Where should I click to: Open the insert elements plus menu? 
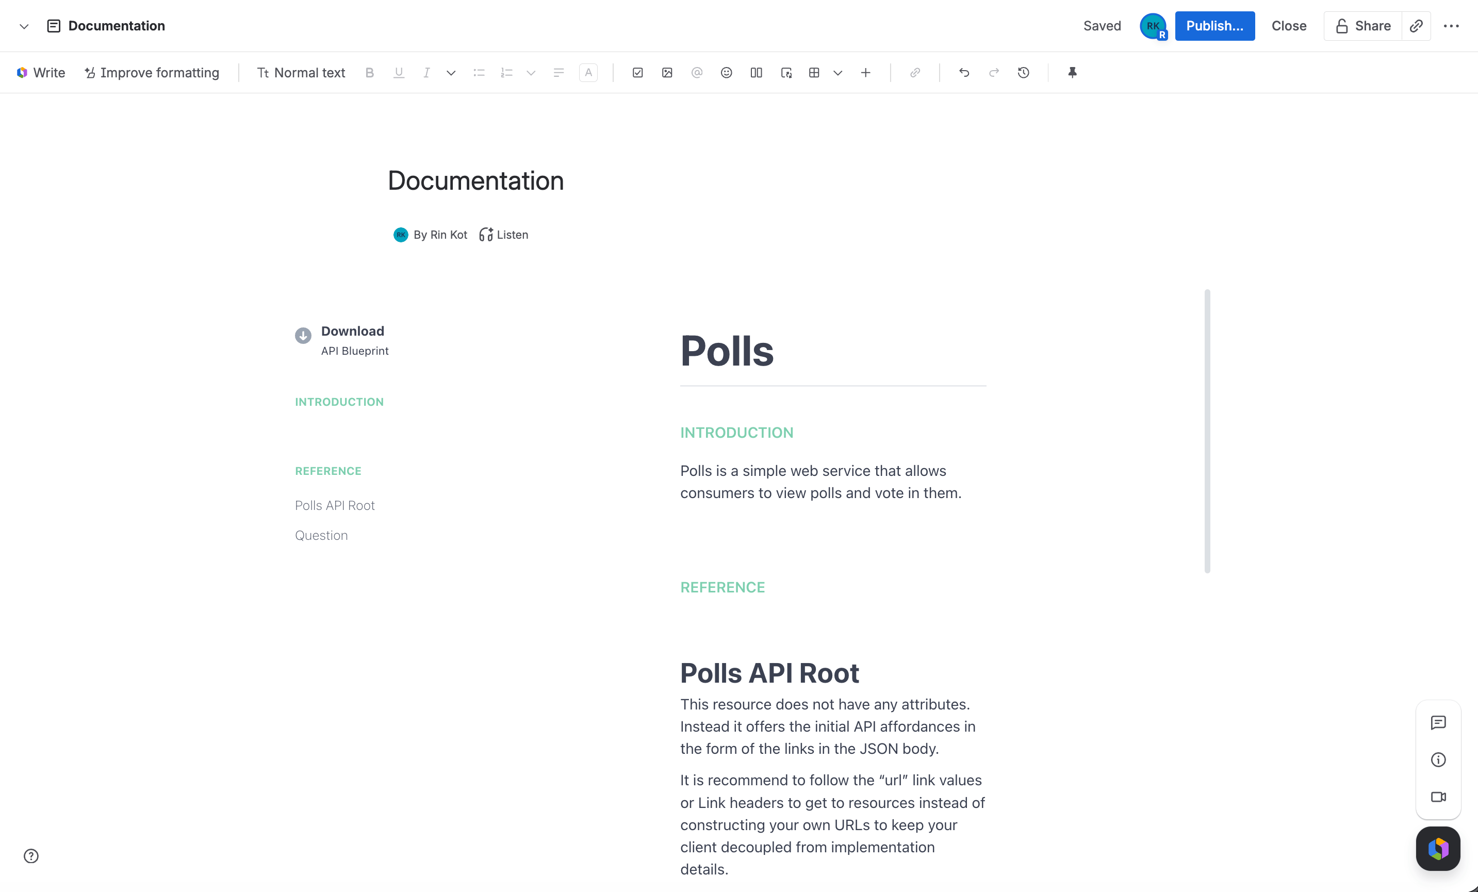[865, 73]
